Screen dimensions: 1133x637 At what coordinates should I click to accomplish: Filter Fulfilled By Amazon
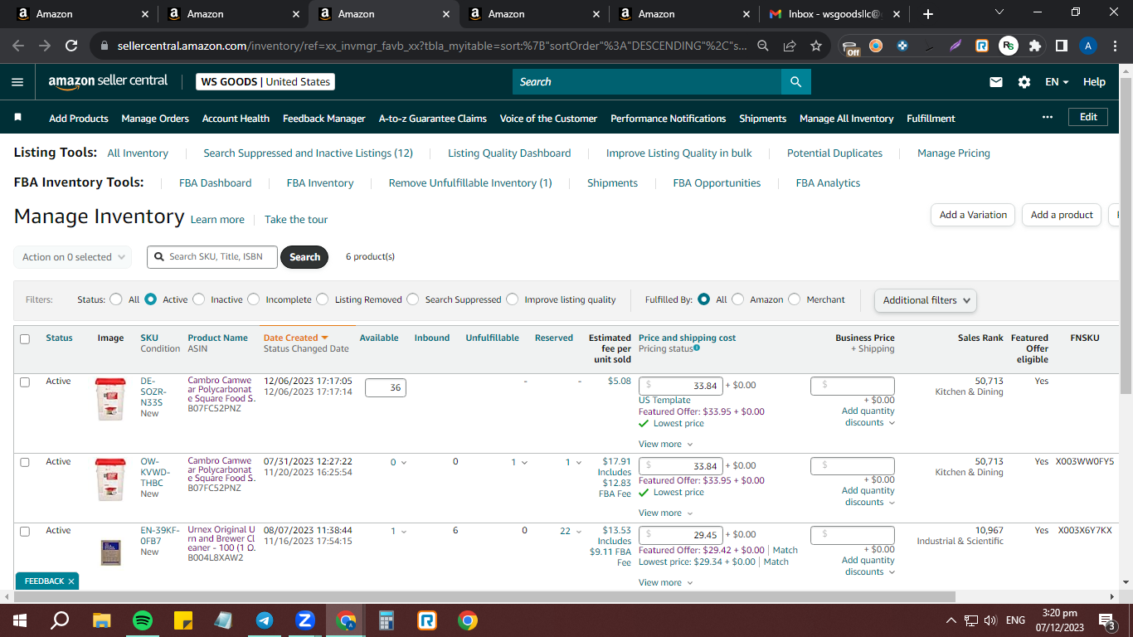click(738, 299)
